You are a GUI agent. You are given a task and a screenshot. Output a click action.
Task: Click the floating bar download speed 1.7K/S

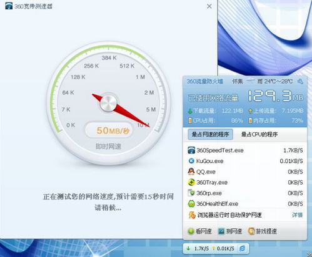pyautogui.click(x=201, y=248)
